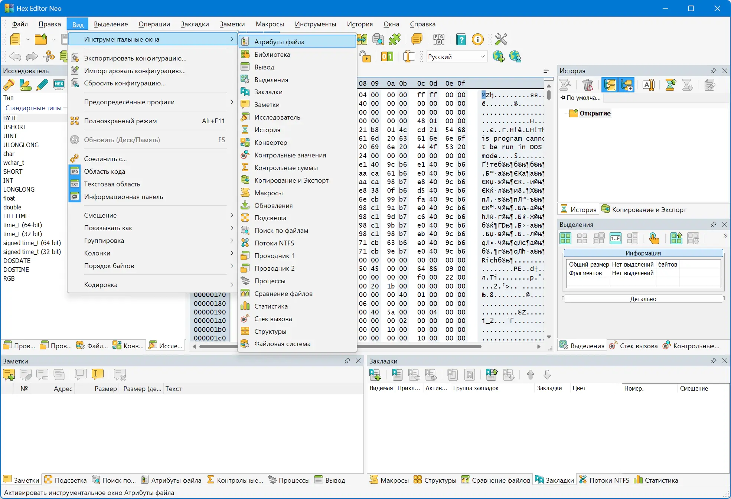Screen dimensions: 731x499
Task: Click the HEX monitor icon in Исследователь toolbar
Action: coord(59,85)
